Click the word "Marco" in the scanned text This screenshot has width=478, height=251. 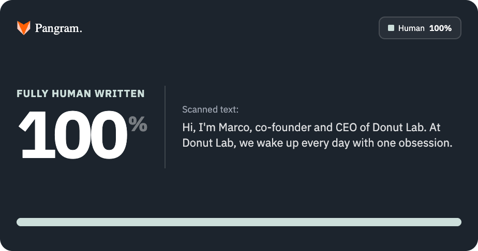click(x=235, y=127)
